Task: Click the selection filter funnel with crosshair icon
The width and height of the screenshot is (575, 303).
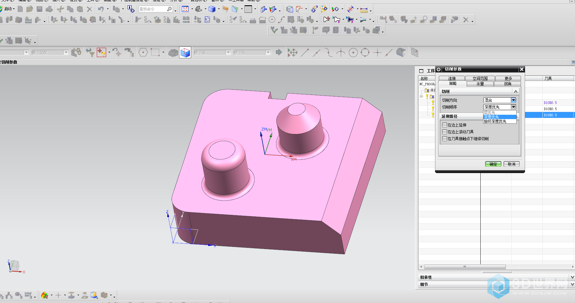Action: point(101,52)
